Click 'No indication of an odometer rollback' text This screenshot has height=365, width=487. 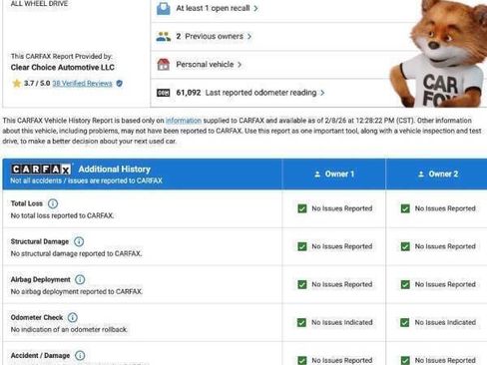click(x=69, y=329)
